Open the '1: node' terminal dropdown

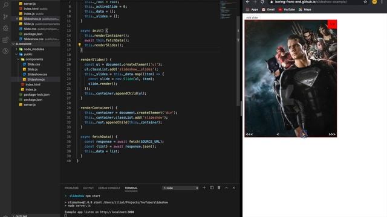pos(180,188)
